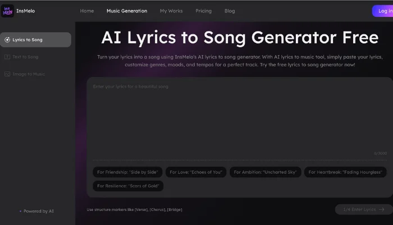Click the InsMelo brand name
Screen dimensions: 393x225
26,11
